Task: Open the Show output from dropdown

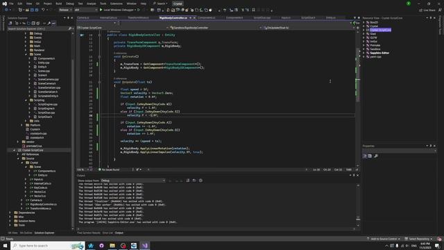Action: pos(133,181)
